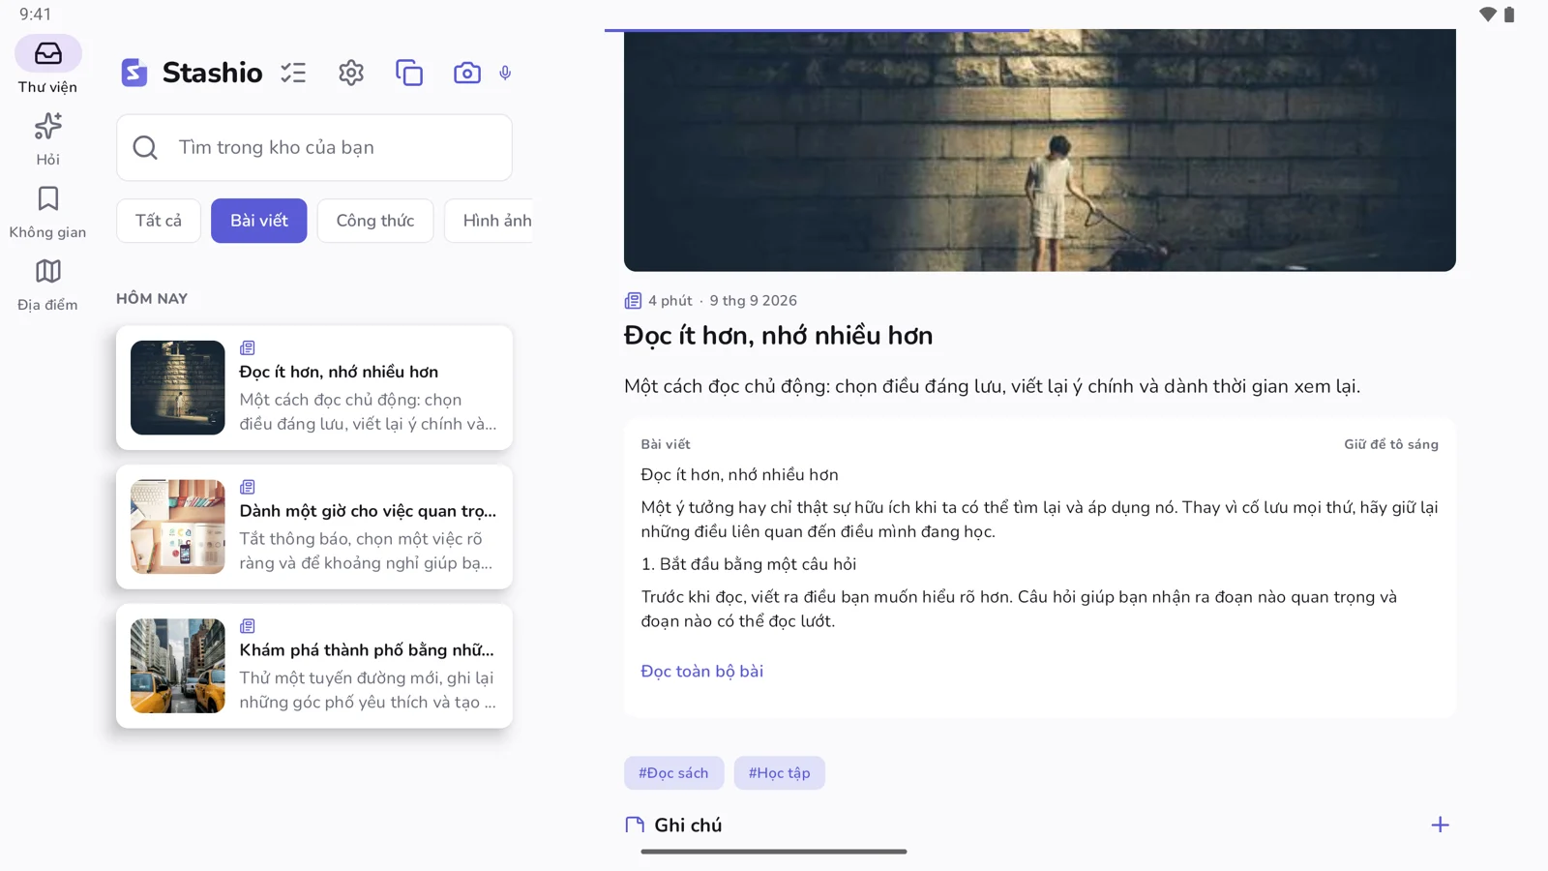
Task: Click the Wi-Fi status icon
Action: 1488,15
